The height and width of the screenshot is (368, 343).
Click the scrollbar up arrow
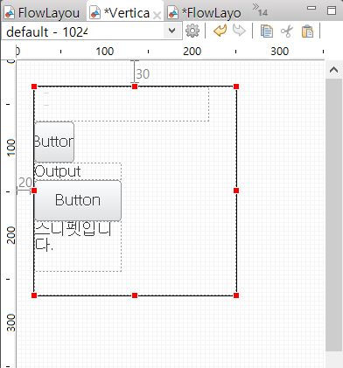(x=333, y=70)
